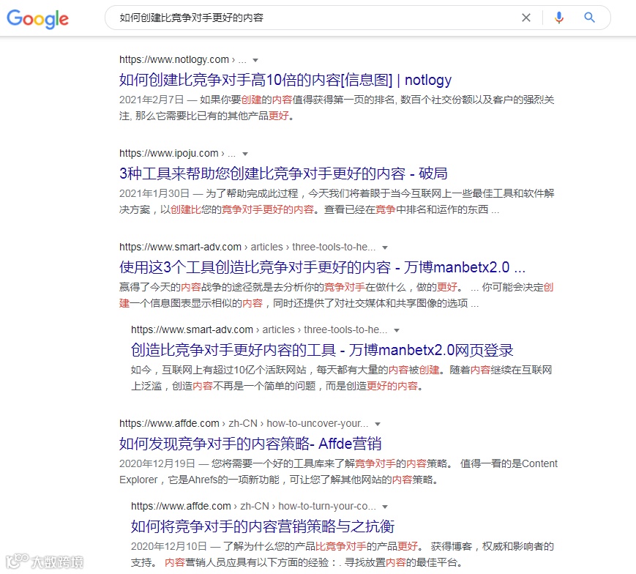Open dropdown arrow beside indented smart-adv.com URL

pyautogui.click(x=397, y=330)
